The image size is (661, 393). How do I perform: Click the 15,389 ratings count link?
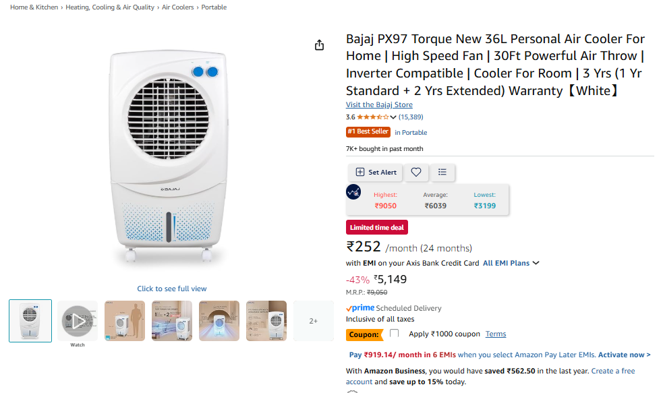click(411, 117)
